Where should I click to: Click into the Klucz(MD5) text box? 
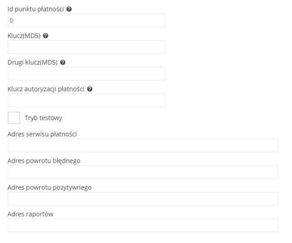pyautogui.click(x=87, y=47)
